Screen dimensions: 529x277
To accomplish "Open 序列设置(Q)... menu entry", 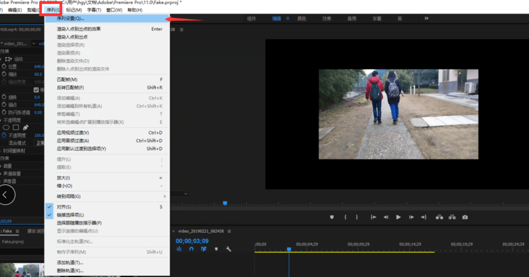I will coord(70,19).
